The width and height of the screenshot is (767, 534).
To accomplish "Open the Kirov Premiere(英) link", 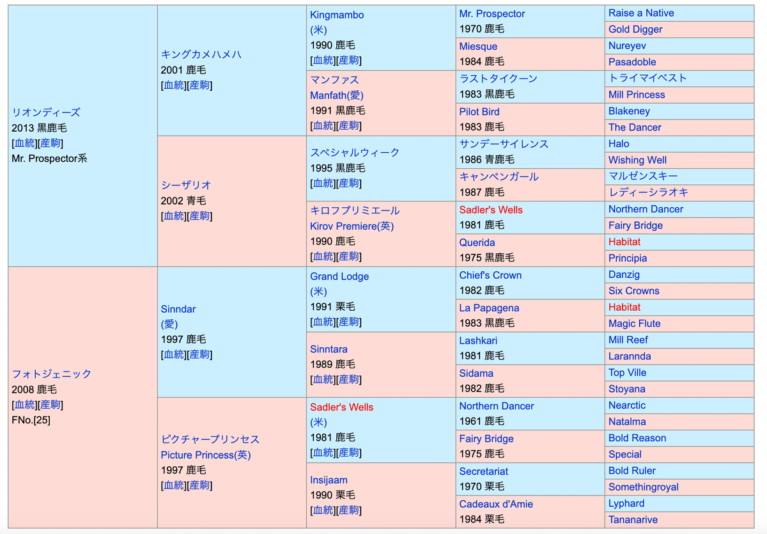I will [x=352, y=226].
